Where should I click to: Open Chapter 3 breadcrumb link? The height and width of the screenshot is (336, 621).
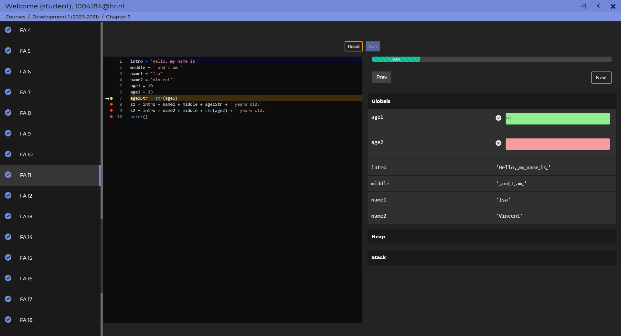point(118,17)
